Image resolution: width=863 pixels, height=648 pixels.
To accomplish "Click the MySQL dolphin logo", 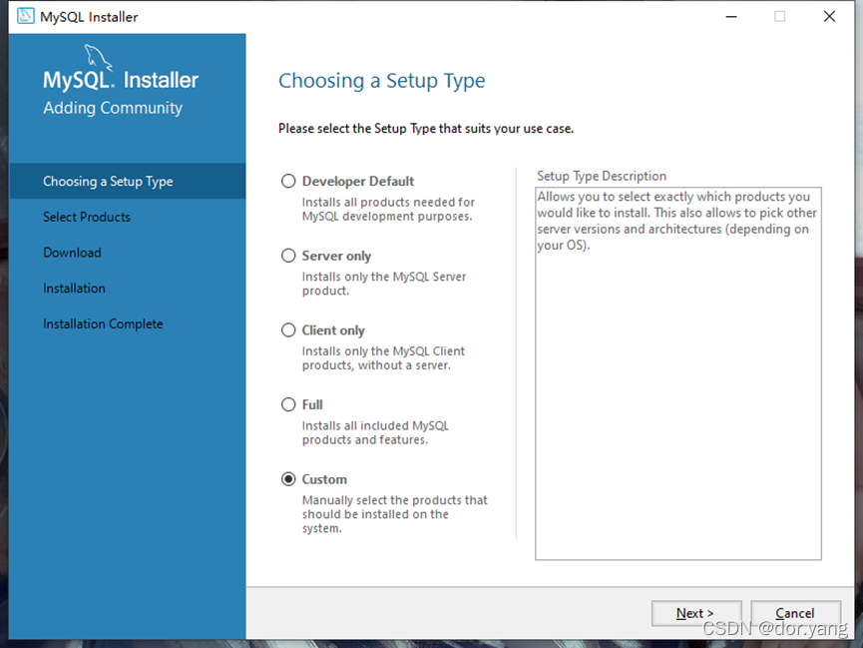I will click(x=98, y=57).
